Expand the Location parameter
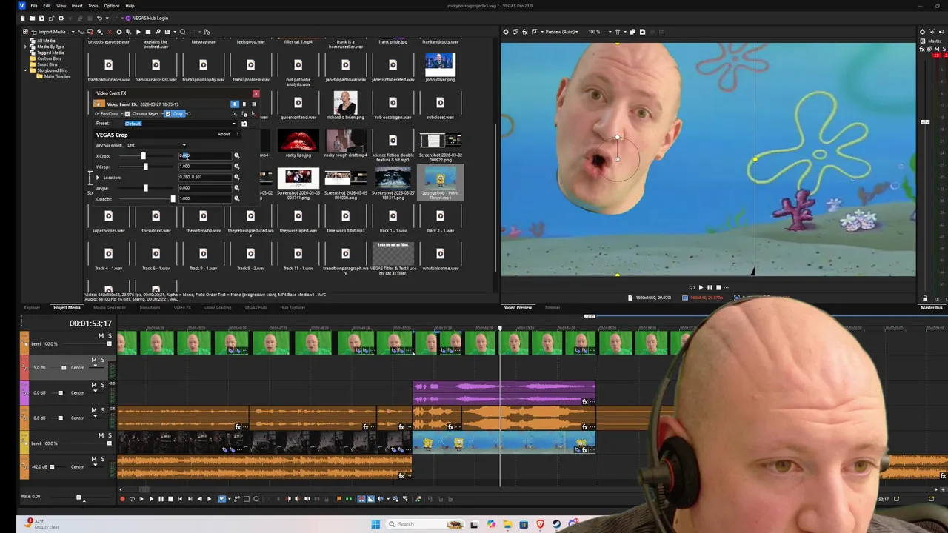The height and width of the screenshot is (533, 948). click(98, 178)
